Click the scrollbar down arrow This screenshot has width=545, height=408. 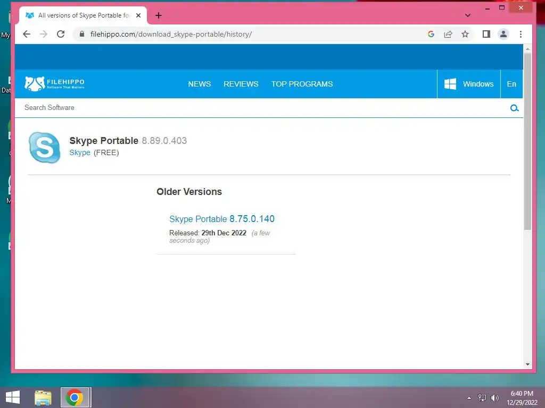pyautogui.click(x=527, y=364)
